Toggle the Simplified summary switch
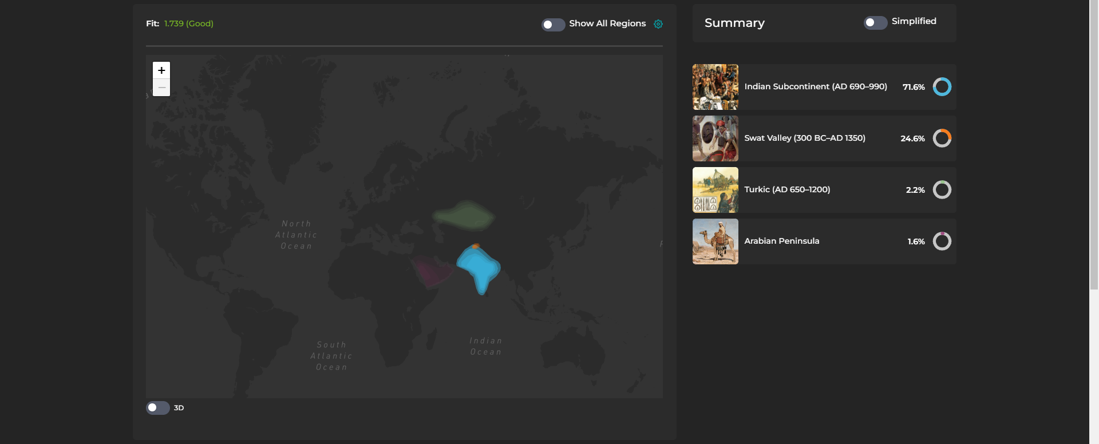 coord(875,22)
